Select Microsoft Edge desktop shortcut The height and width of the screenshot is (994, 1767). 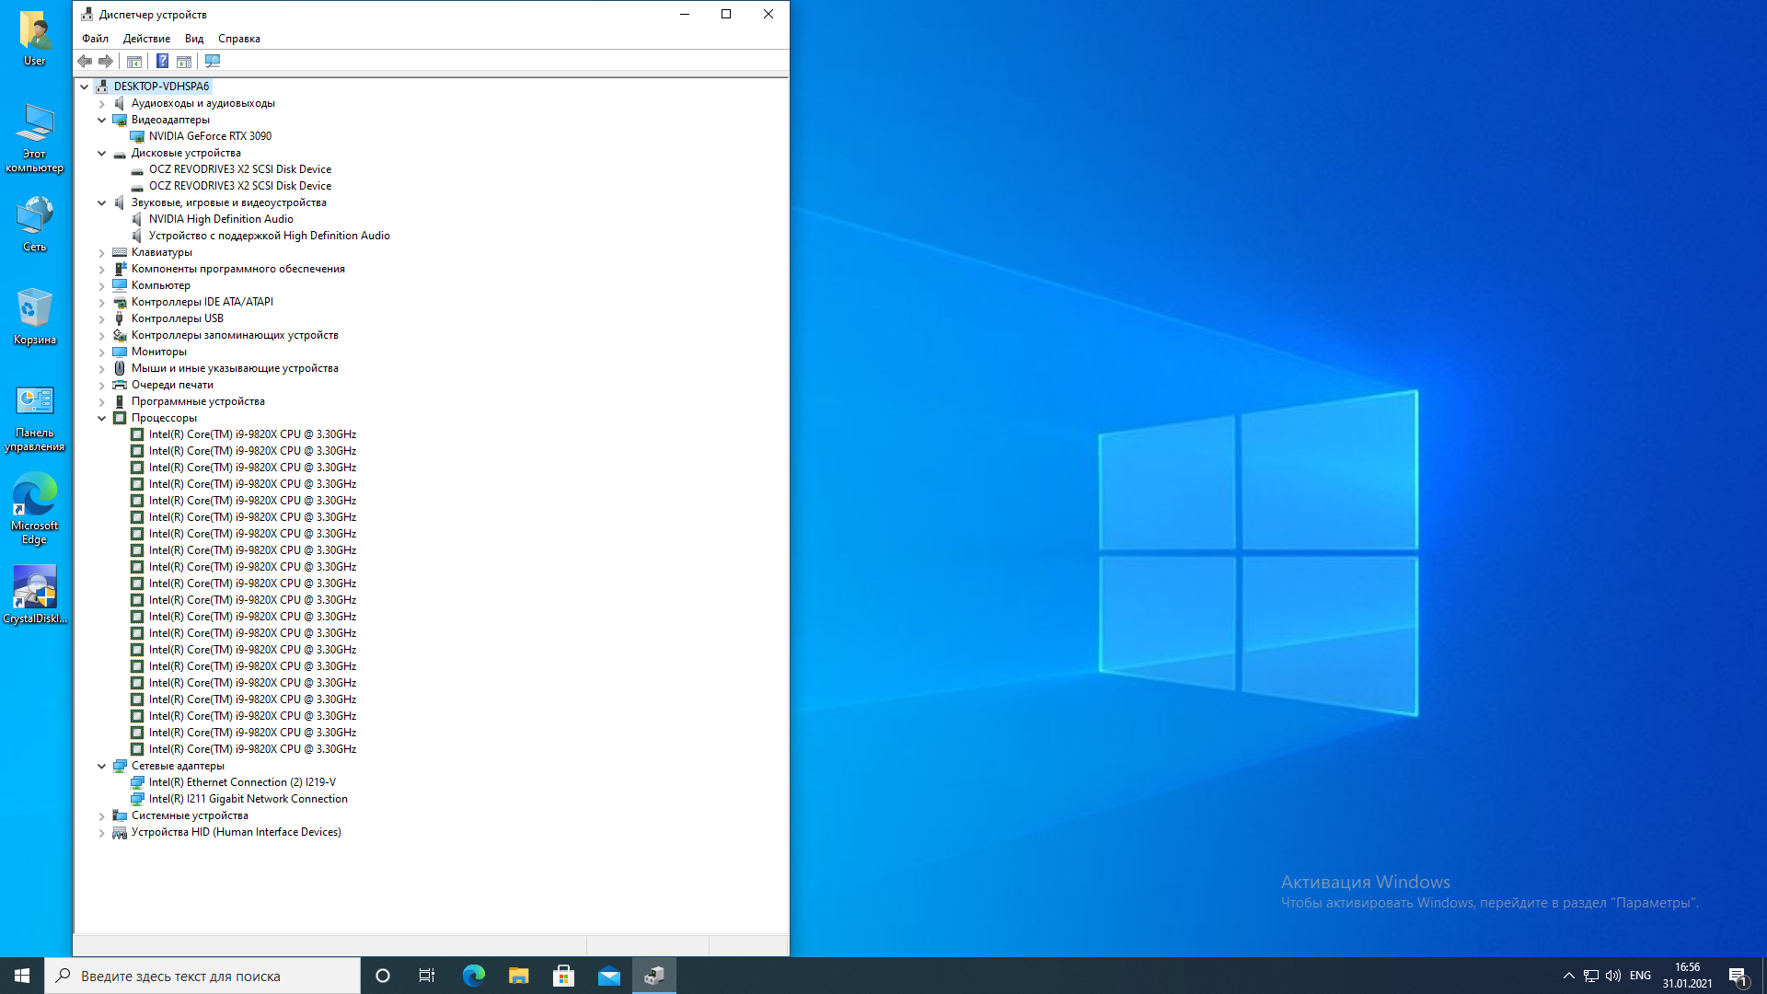[35, 510]
